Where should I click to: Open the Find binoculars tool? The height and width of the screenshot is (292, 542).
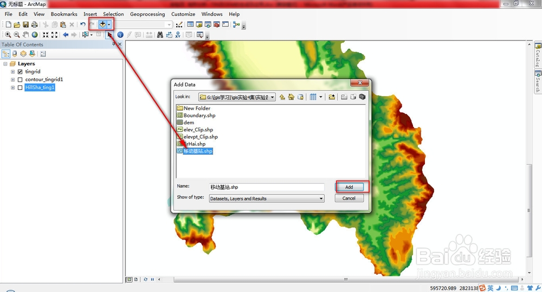click(160, 35)
